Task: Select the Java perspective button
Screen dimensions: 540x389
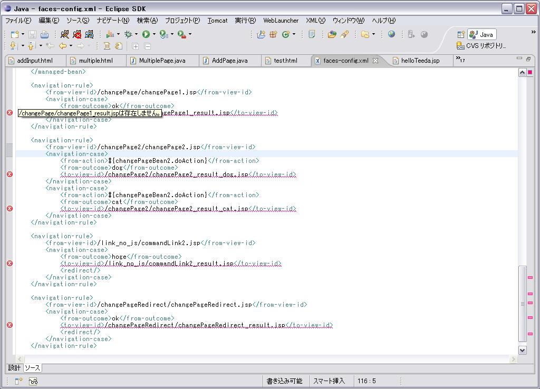Action: coord(481,34)
